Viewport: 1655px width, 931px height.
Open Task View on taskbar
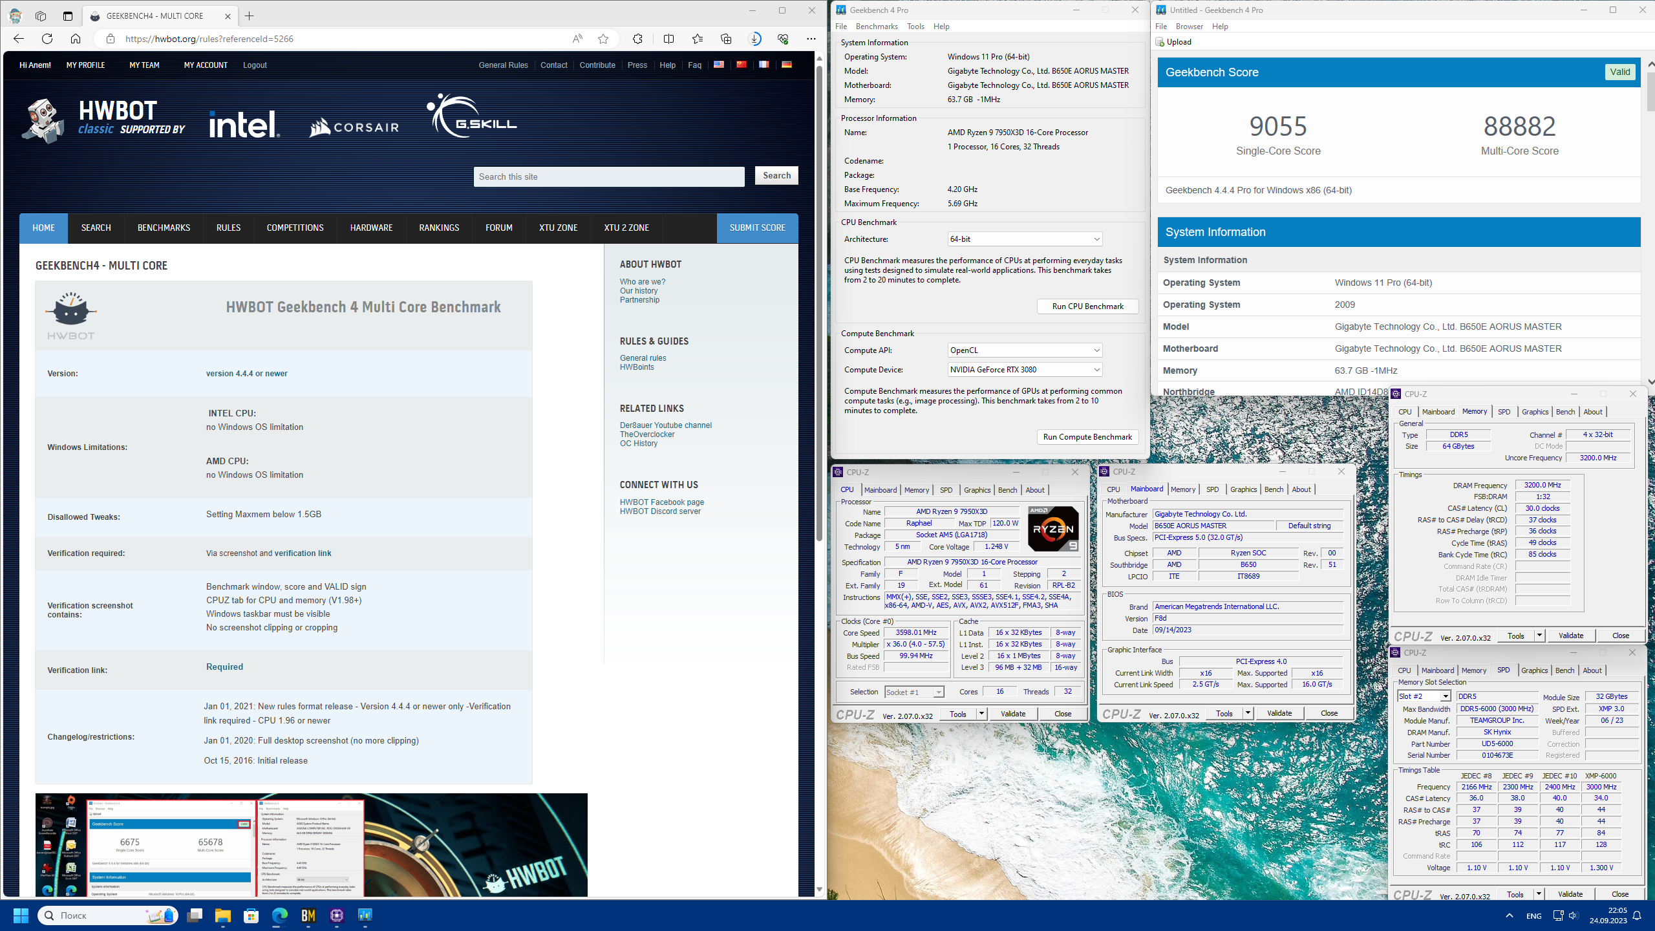click(195, 915)
